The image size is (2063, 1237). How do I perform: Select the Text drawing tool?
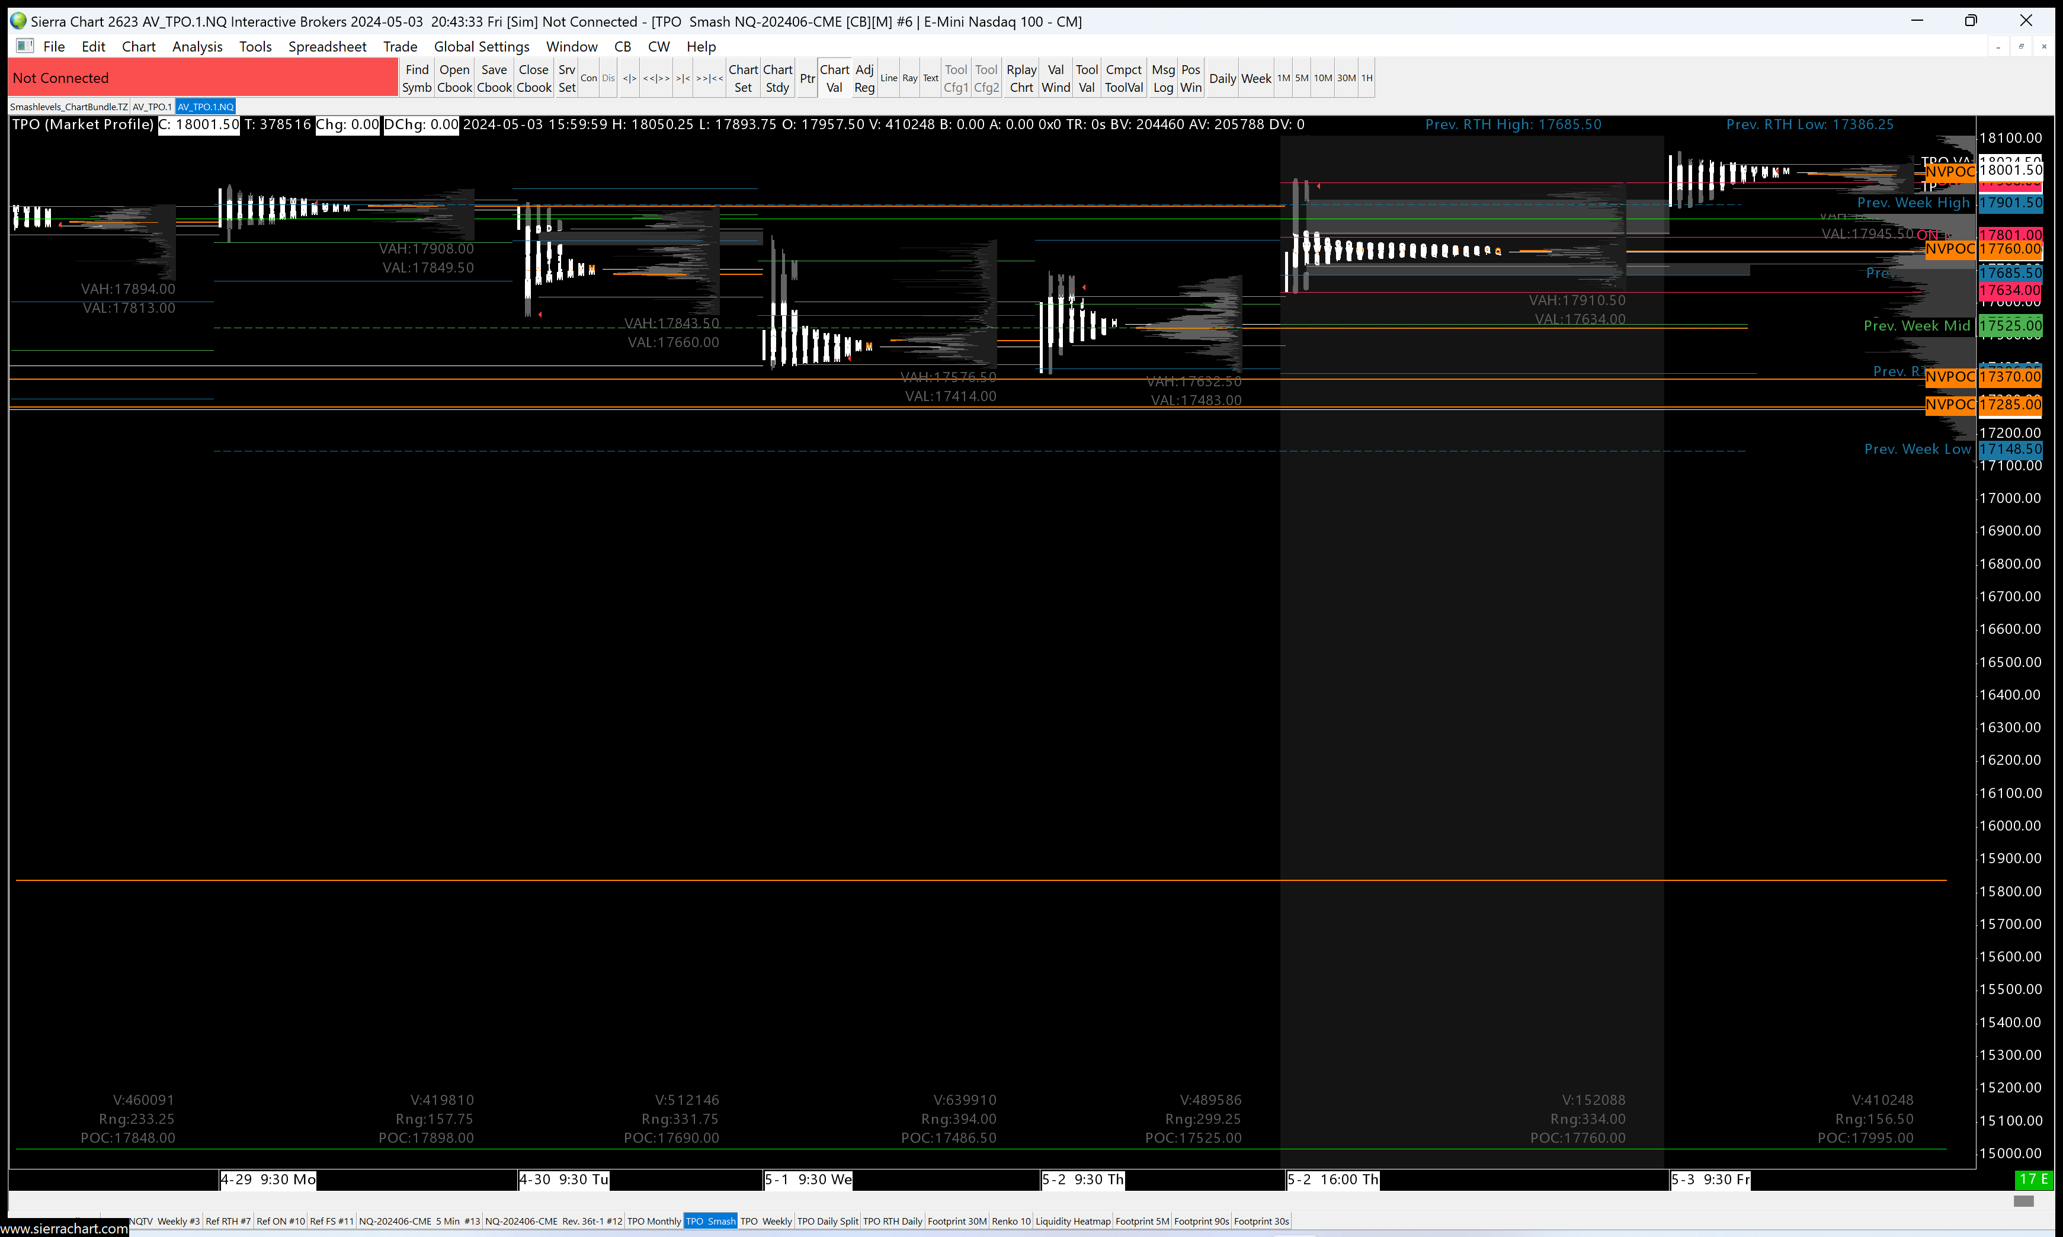[x=930, y=78]
